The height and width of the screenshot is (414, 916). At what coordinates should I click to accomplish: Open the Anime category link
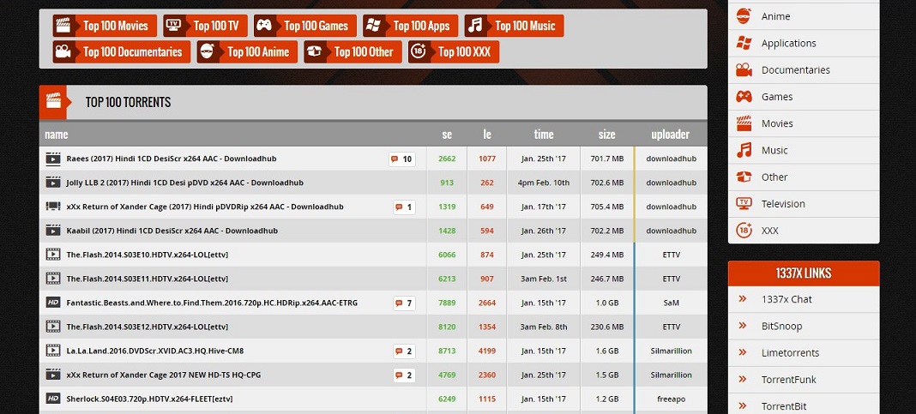coord(775,16)
